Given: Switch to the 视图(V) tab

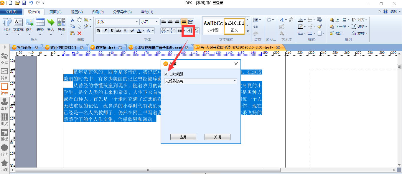Looking at the screenshot, I should [77, 12].
